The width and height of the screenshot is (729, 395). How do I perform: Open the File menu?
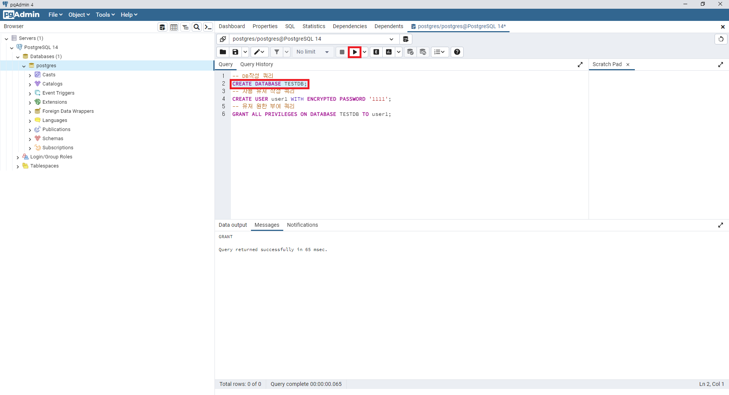[x=55, y=15]
